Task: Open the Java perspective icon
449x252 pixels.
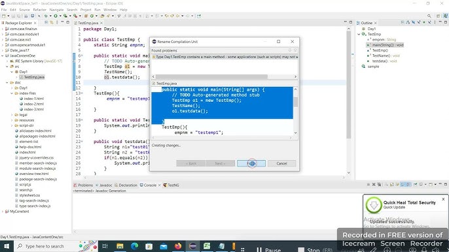Action: [x=446, y=16]
